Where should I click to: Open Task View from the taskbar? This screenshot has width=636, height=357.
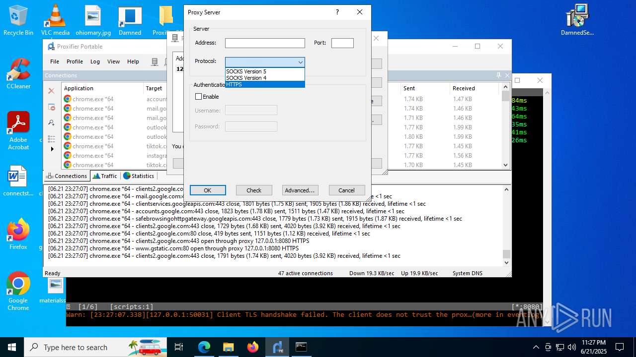[x=179, y=347]
